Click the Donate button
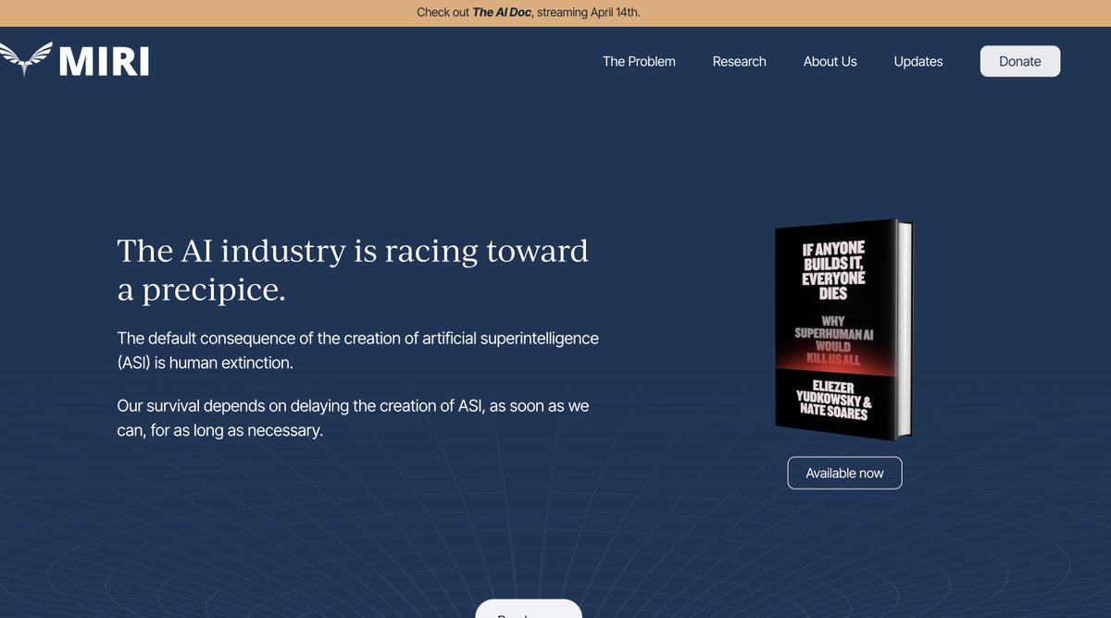The image size is (1111, 618). pos(1019,61)
